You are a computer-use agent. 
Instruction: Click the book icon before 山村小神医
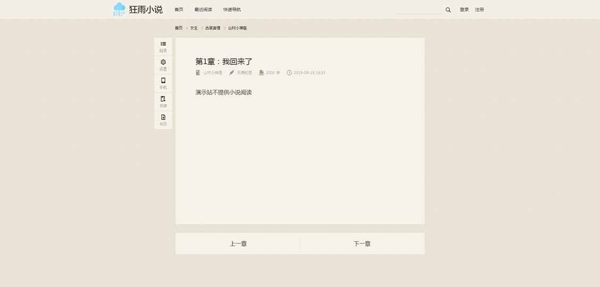(198, 73)
